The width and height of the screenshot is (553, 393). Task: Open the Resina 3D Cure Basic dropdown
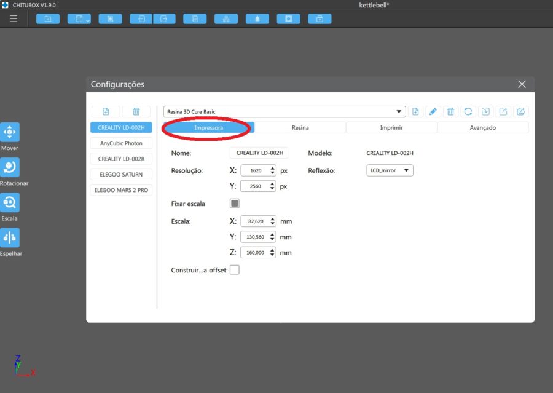tap(284, 111)
